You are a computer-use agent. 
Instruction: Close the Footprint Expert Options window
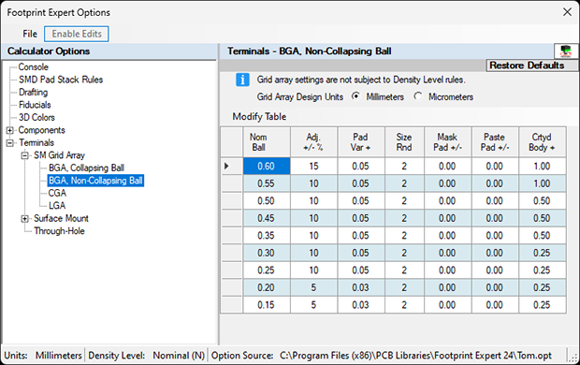pyautogui.click(x=567, y=12)
